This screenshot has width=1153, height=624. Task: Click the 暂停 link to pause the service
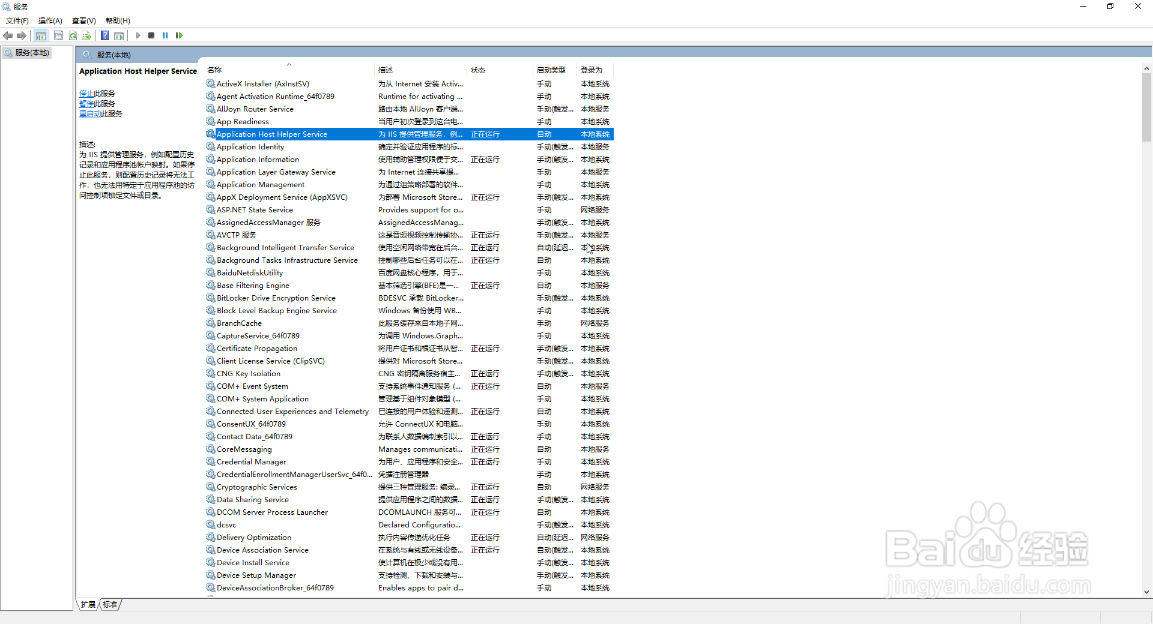click(x=86, y=104)
